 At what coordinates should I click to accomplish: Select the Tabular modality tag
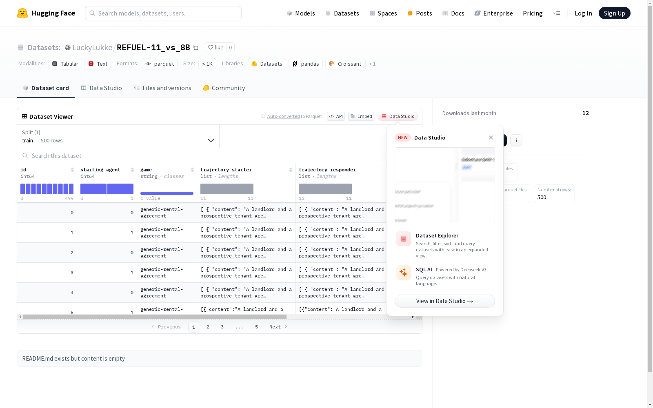[x=65, y=64]
